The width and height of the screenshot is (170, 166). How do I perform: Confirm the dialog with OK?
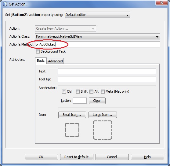(41, 157)
